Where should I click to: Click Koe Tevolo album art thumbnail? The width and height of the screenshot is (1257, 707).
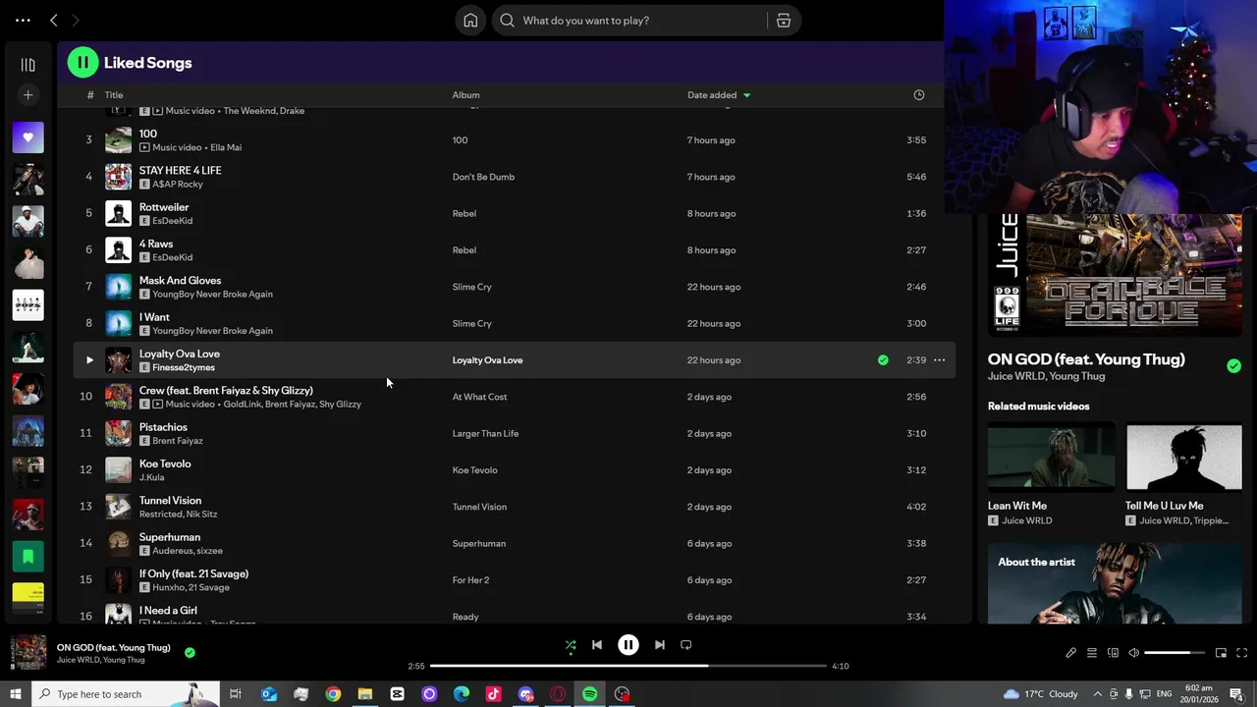coord(118,470)
